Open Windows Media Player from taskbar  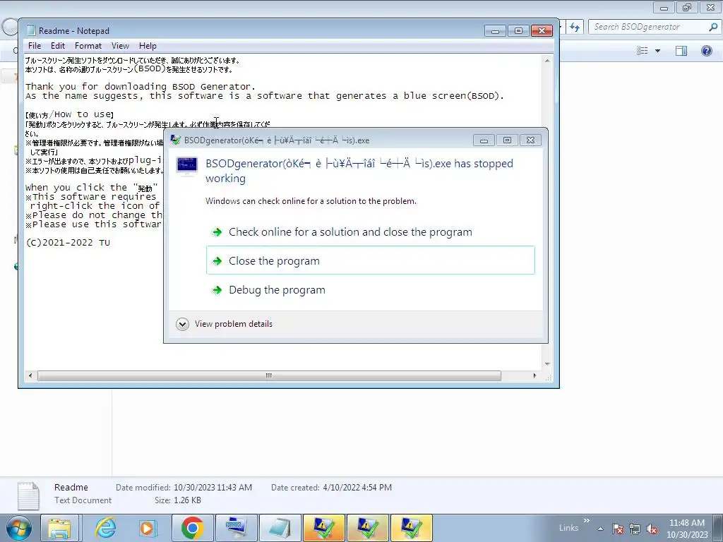pyautogui.click(x=148, y=528)
